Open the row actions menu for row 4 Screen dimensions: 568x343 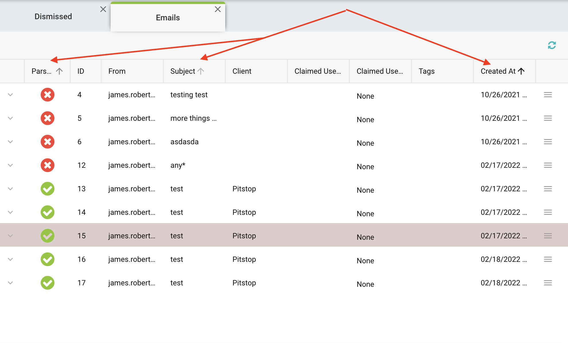coord(548,95)
